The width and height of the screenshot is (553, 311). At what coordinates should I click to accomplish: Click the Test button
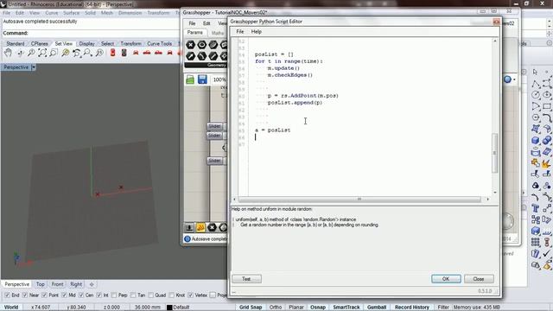(246, 279)
